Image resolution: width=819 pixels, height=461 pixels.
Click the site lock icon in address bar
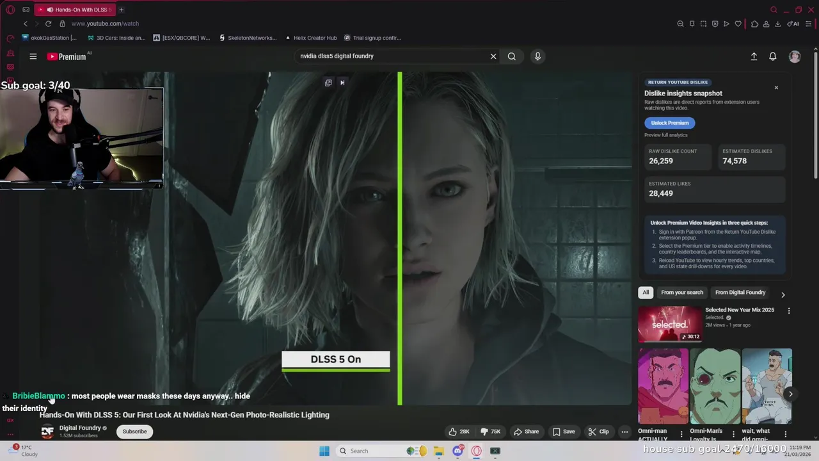pos(62,24)
